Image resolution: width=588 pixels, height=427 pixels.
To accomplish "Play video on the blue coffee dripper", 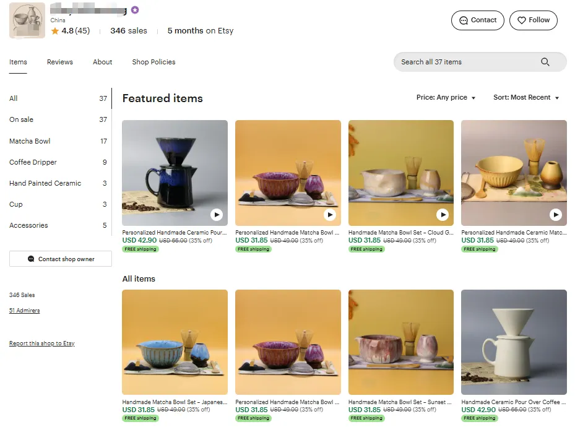I will click(x=216, y=215).
